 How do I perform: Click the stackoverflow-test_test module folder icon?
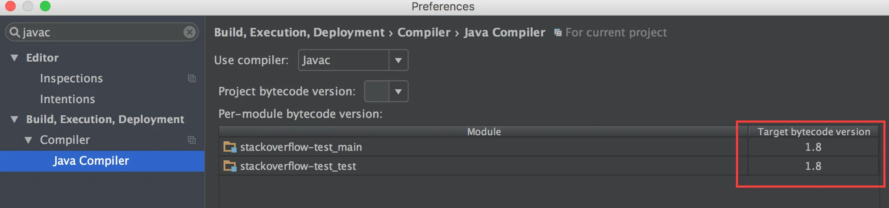(229, 166)
